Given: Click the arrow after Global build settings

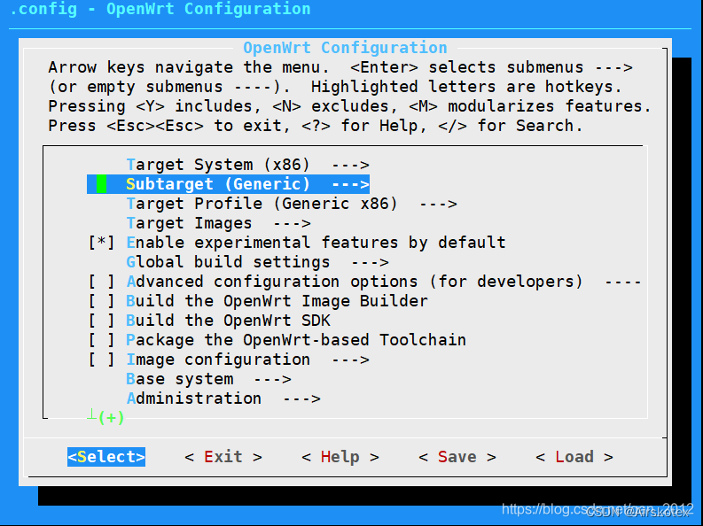Looking at the screenshot, I should pos(370,262).
